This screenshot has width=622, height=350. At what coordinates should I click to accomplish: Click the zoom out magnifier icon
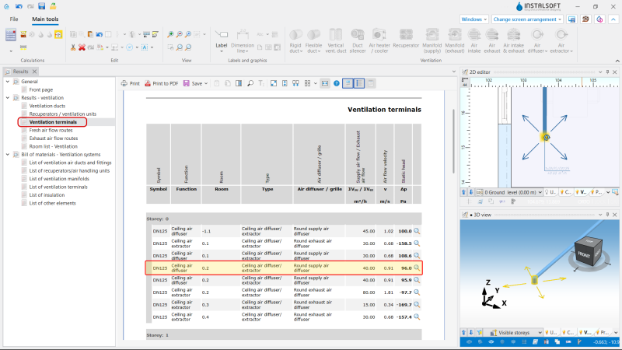[180, 34]
